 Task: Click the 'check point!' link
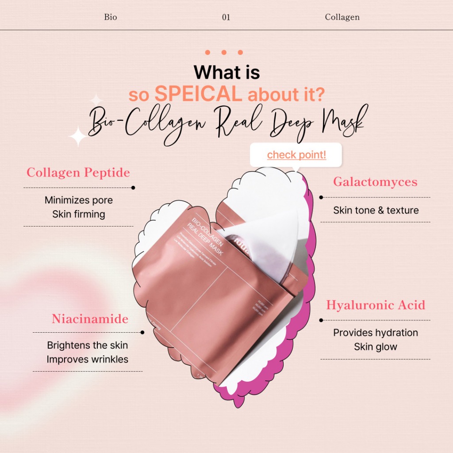coord(296,154)
